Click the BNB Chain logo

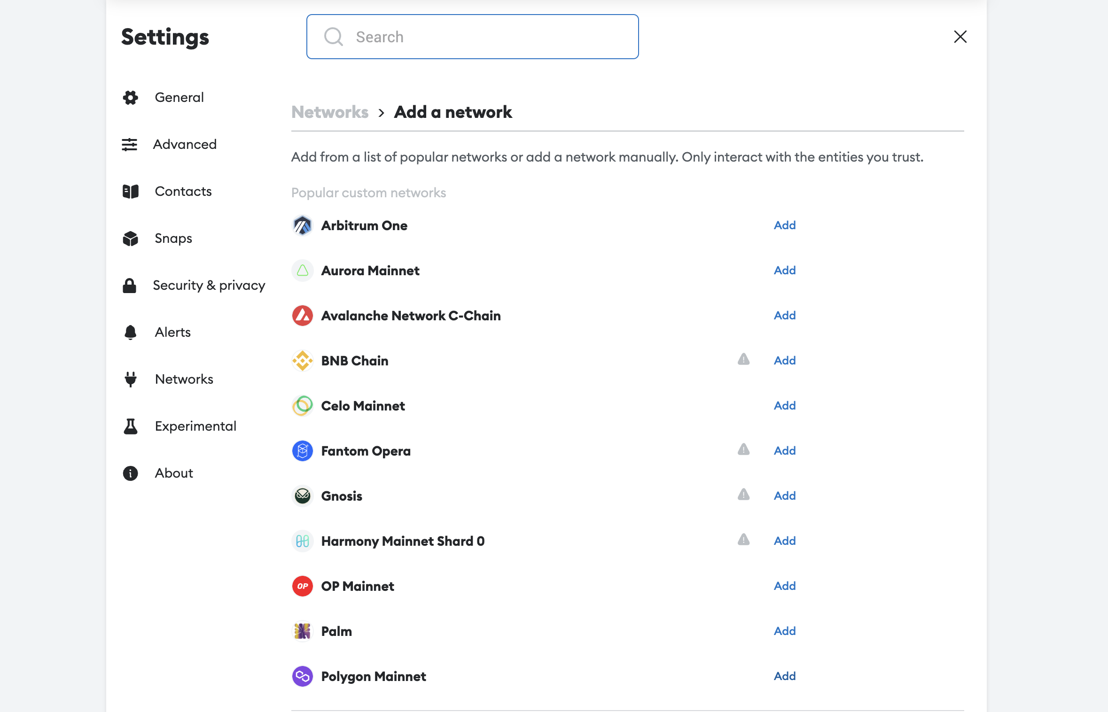click(302, 361)
